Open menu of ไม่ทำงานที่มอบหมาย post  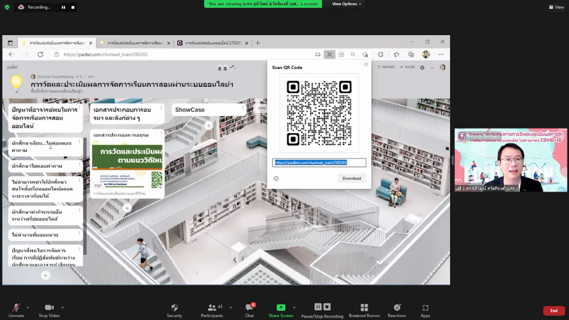(79, 233)
